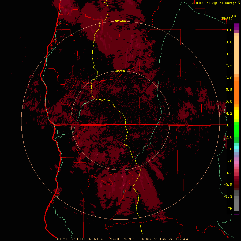Screen dimensions: 241x241
Task: Select the 6.6 scale value
Action: pos(229,78)
